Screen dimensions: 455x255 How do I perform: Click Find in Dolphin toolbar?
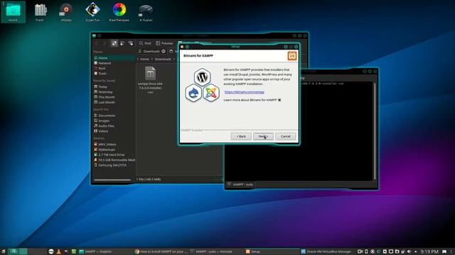coord(145,43)
